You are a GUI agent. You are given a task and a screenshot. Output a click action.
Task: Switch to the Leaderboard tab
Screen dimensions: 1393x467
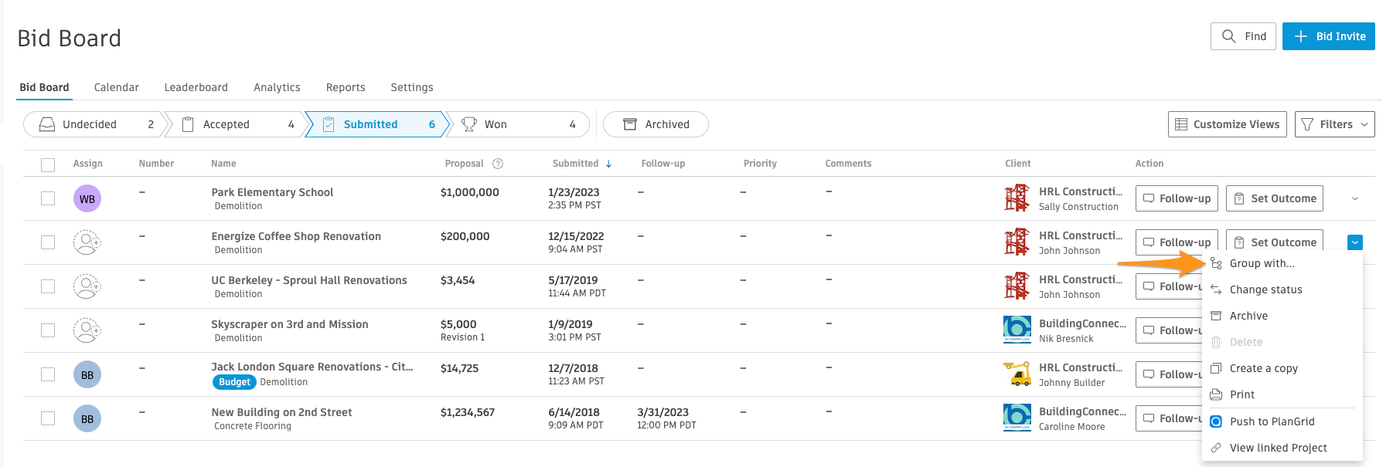click(196, 87)
